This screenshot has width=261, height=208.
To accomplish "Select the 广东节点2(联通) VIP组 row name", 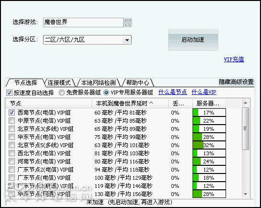I will (x=45, y=186).
